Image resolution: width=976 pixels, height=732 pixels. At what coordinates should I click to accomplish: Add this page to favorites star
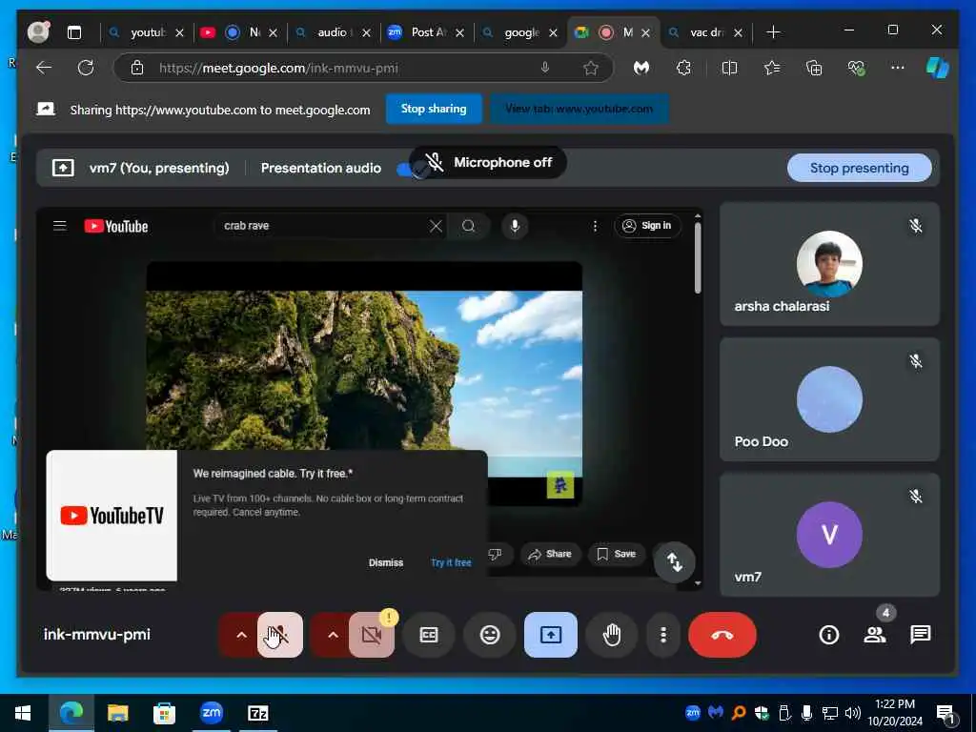591,68
